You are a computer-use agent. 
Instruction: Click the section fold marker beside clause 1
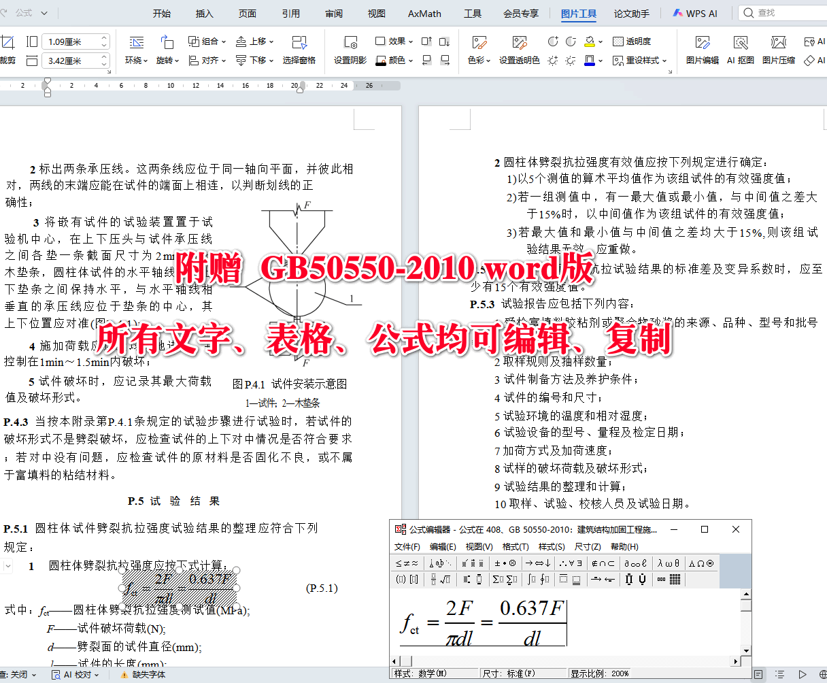7,566
